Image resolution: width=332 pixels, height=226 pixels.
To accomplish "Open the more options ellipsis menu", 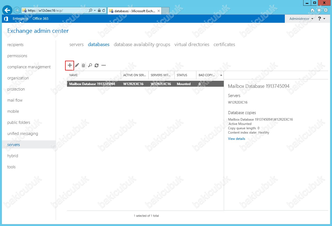I will click(103, 65).
